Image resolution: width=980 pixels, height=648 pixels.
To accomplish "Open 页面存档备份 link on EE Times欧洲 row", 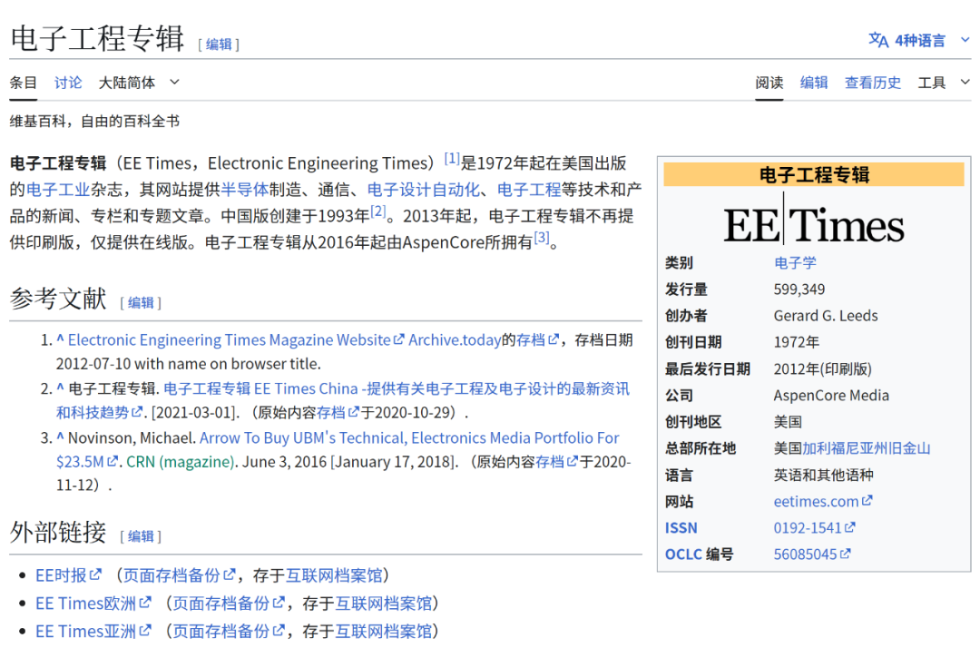I will (229, 604).
